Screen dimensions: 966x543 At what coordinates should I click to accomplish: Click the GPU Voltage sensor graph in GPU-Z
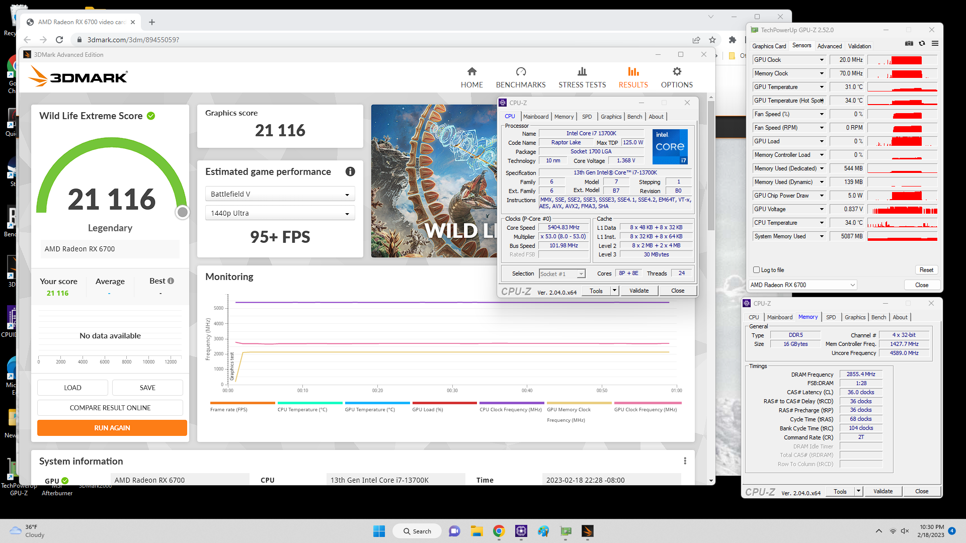[x=903, y=209]
